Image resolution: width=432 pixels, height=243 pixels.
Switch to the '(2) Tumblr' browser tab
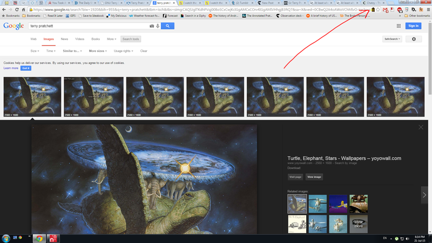(x=241, y=3)
